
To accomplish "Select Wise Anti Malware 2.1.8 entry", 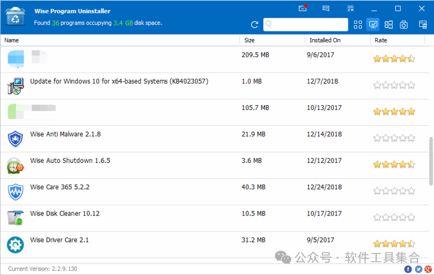I will click(x=214, y=139).
